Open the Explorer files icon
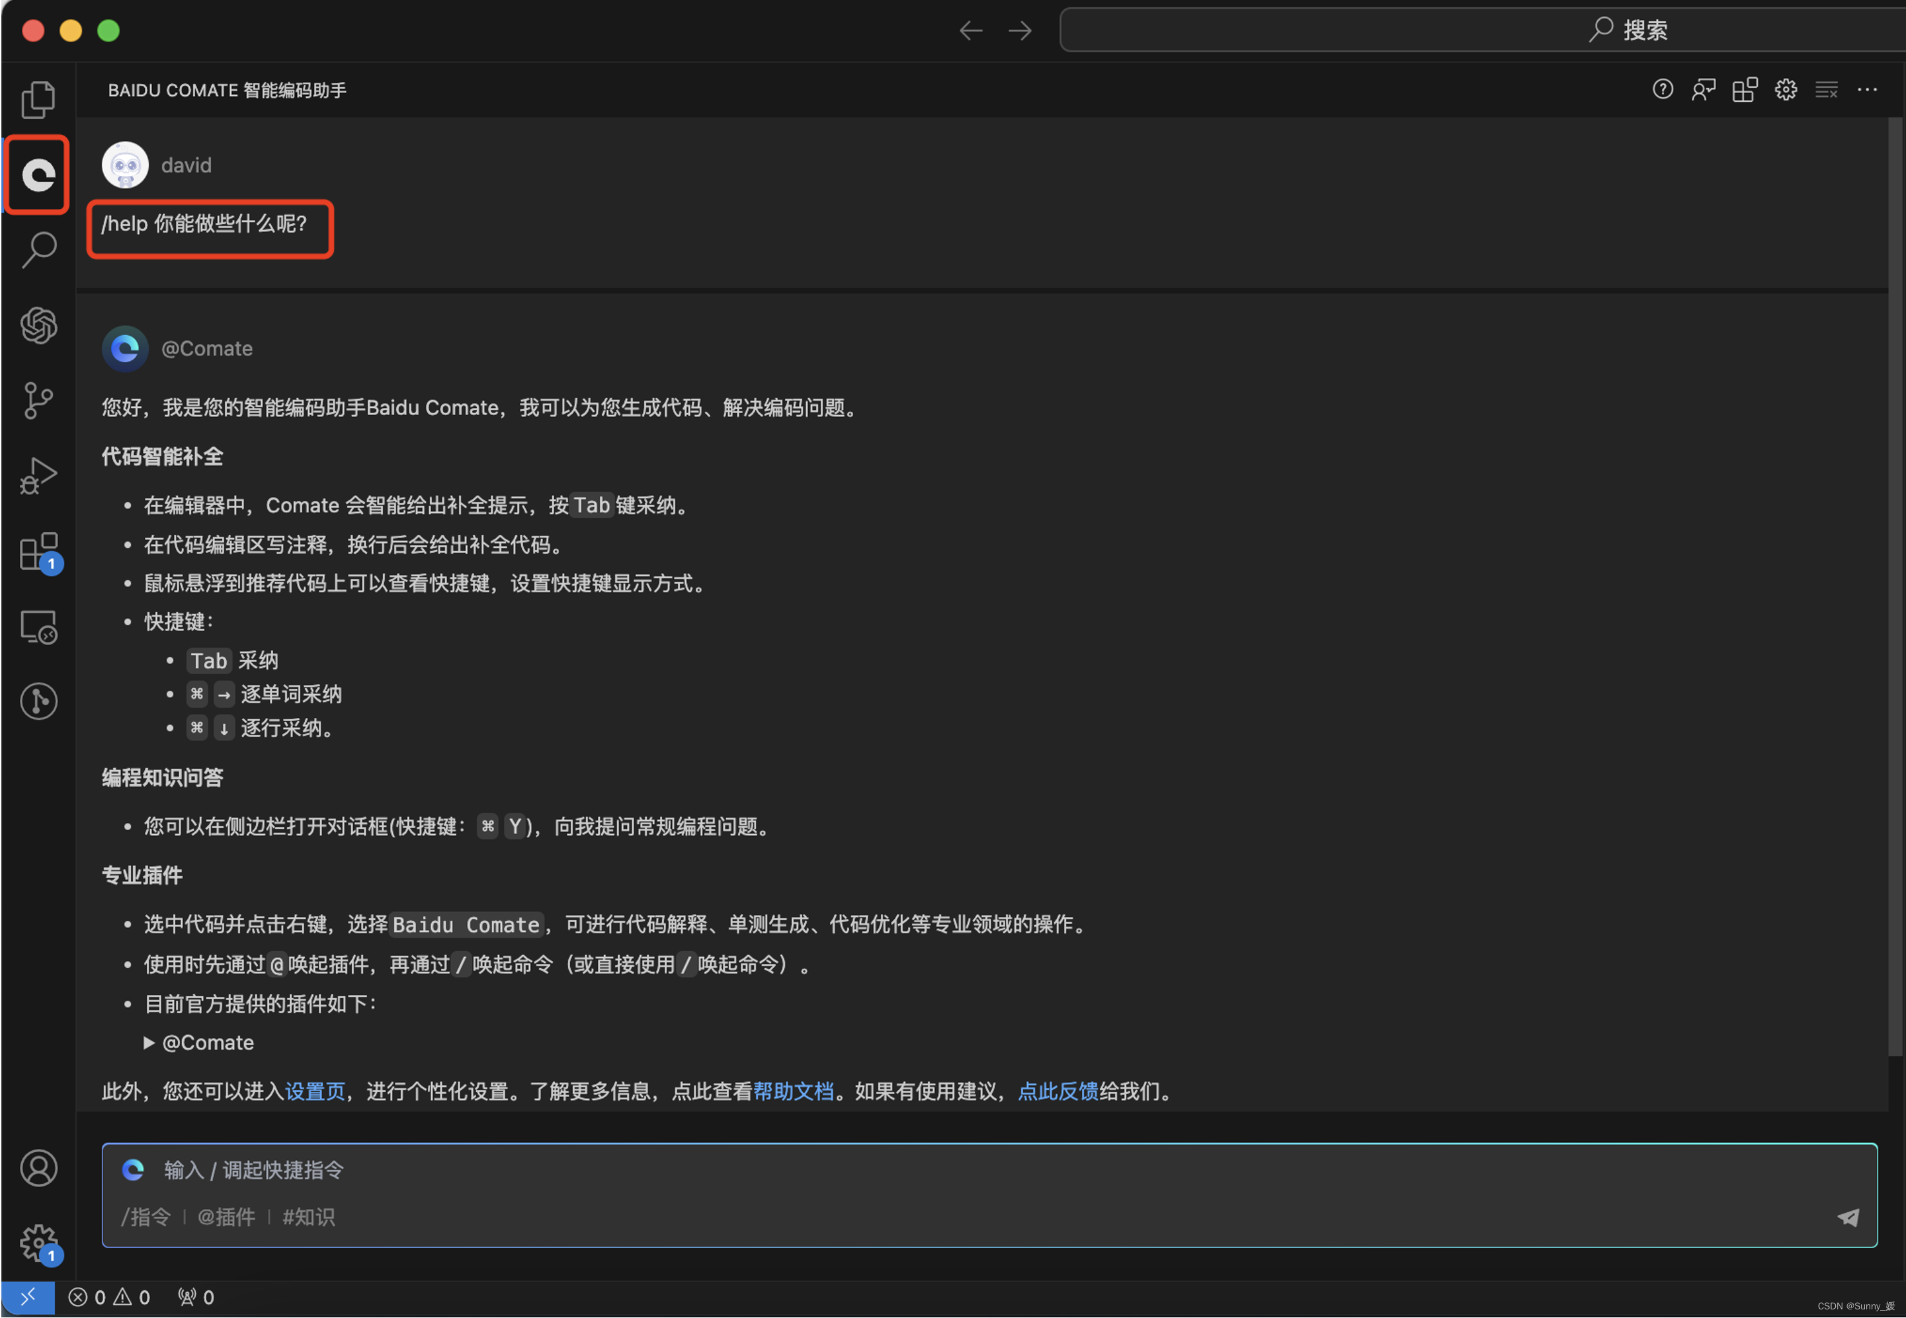 [x=38, y=100]
